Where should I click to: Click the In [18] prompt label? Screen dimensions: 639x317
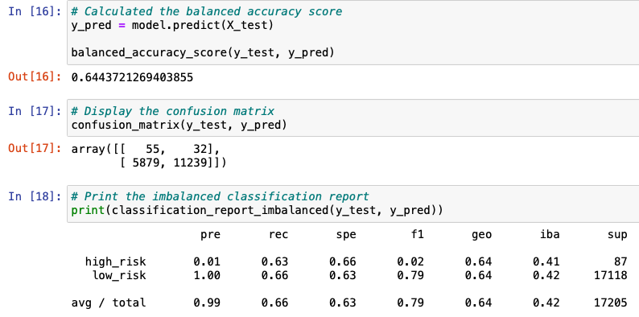35,196
